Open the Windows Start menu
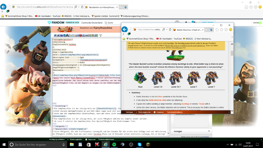Screen dimensions: 263x148 [x=4, y=144]
